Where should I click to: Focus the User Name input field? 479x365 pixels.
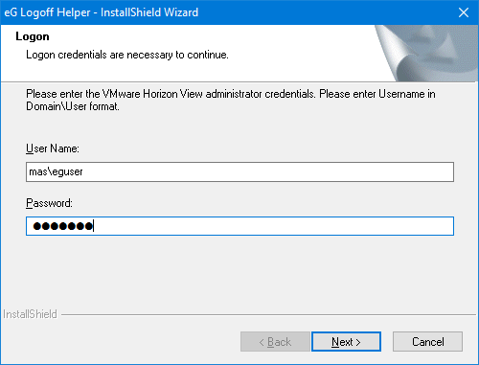(239, 171)
